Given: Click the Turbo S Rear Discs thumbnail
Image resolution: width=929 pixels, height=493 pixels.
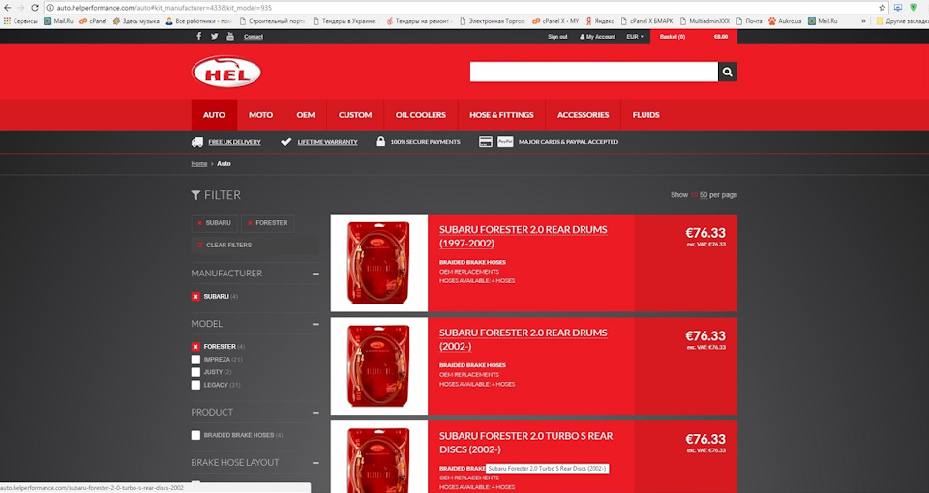Looking at the screenshot, I should pos(379,457).
